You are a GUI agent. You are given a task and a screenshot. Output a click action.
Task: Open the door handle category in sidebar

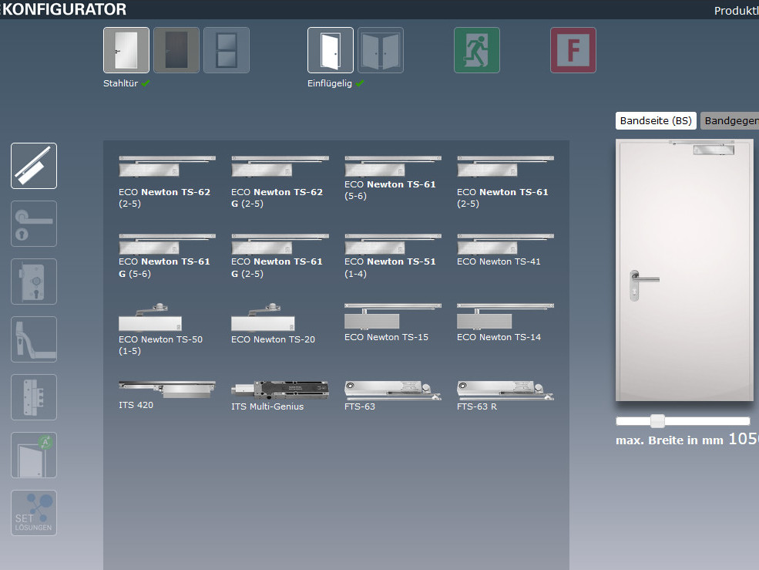(x=34, y=224)
